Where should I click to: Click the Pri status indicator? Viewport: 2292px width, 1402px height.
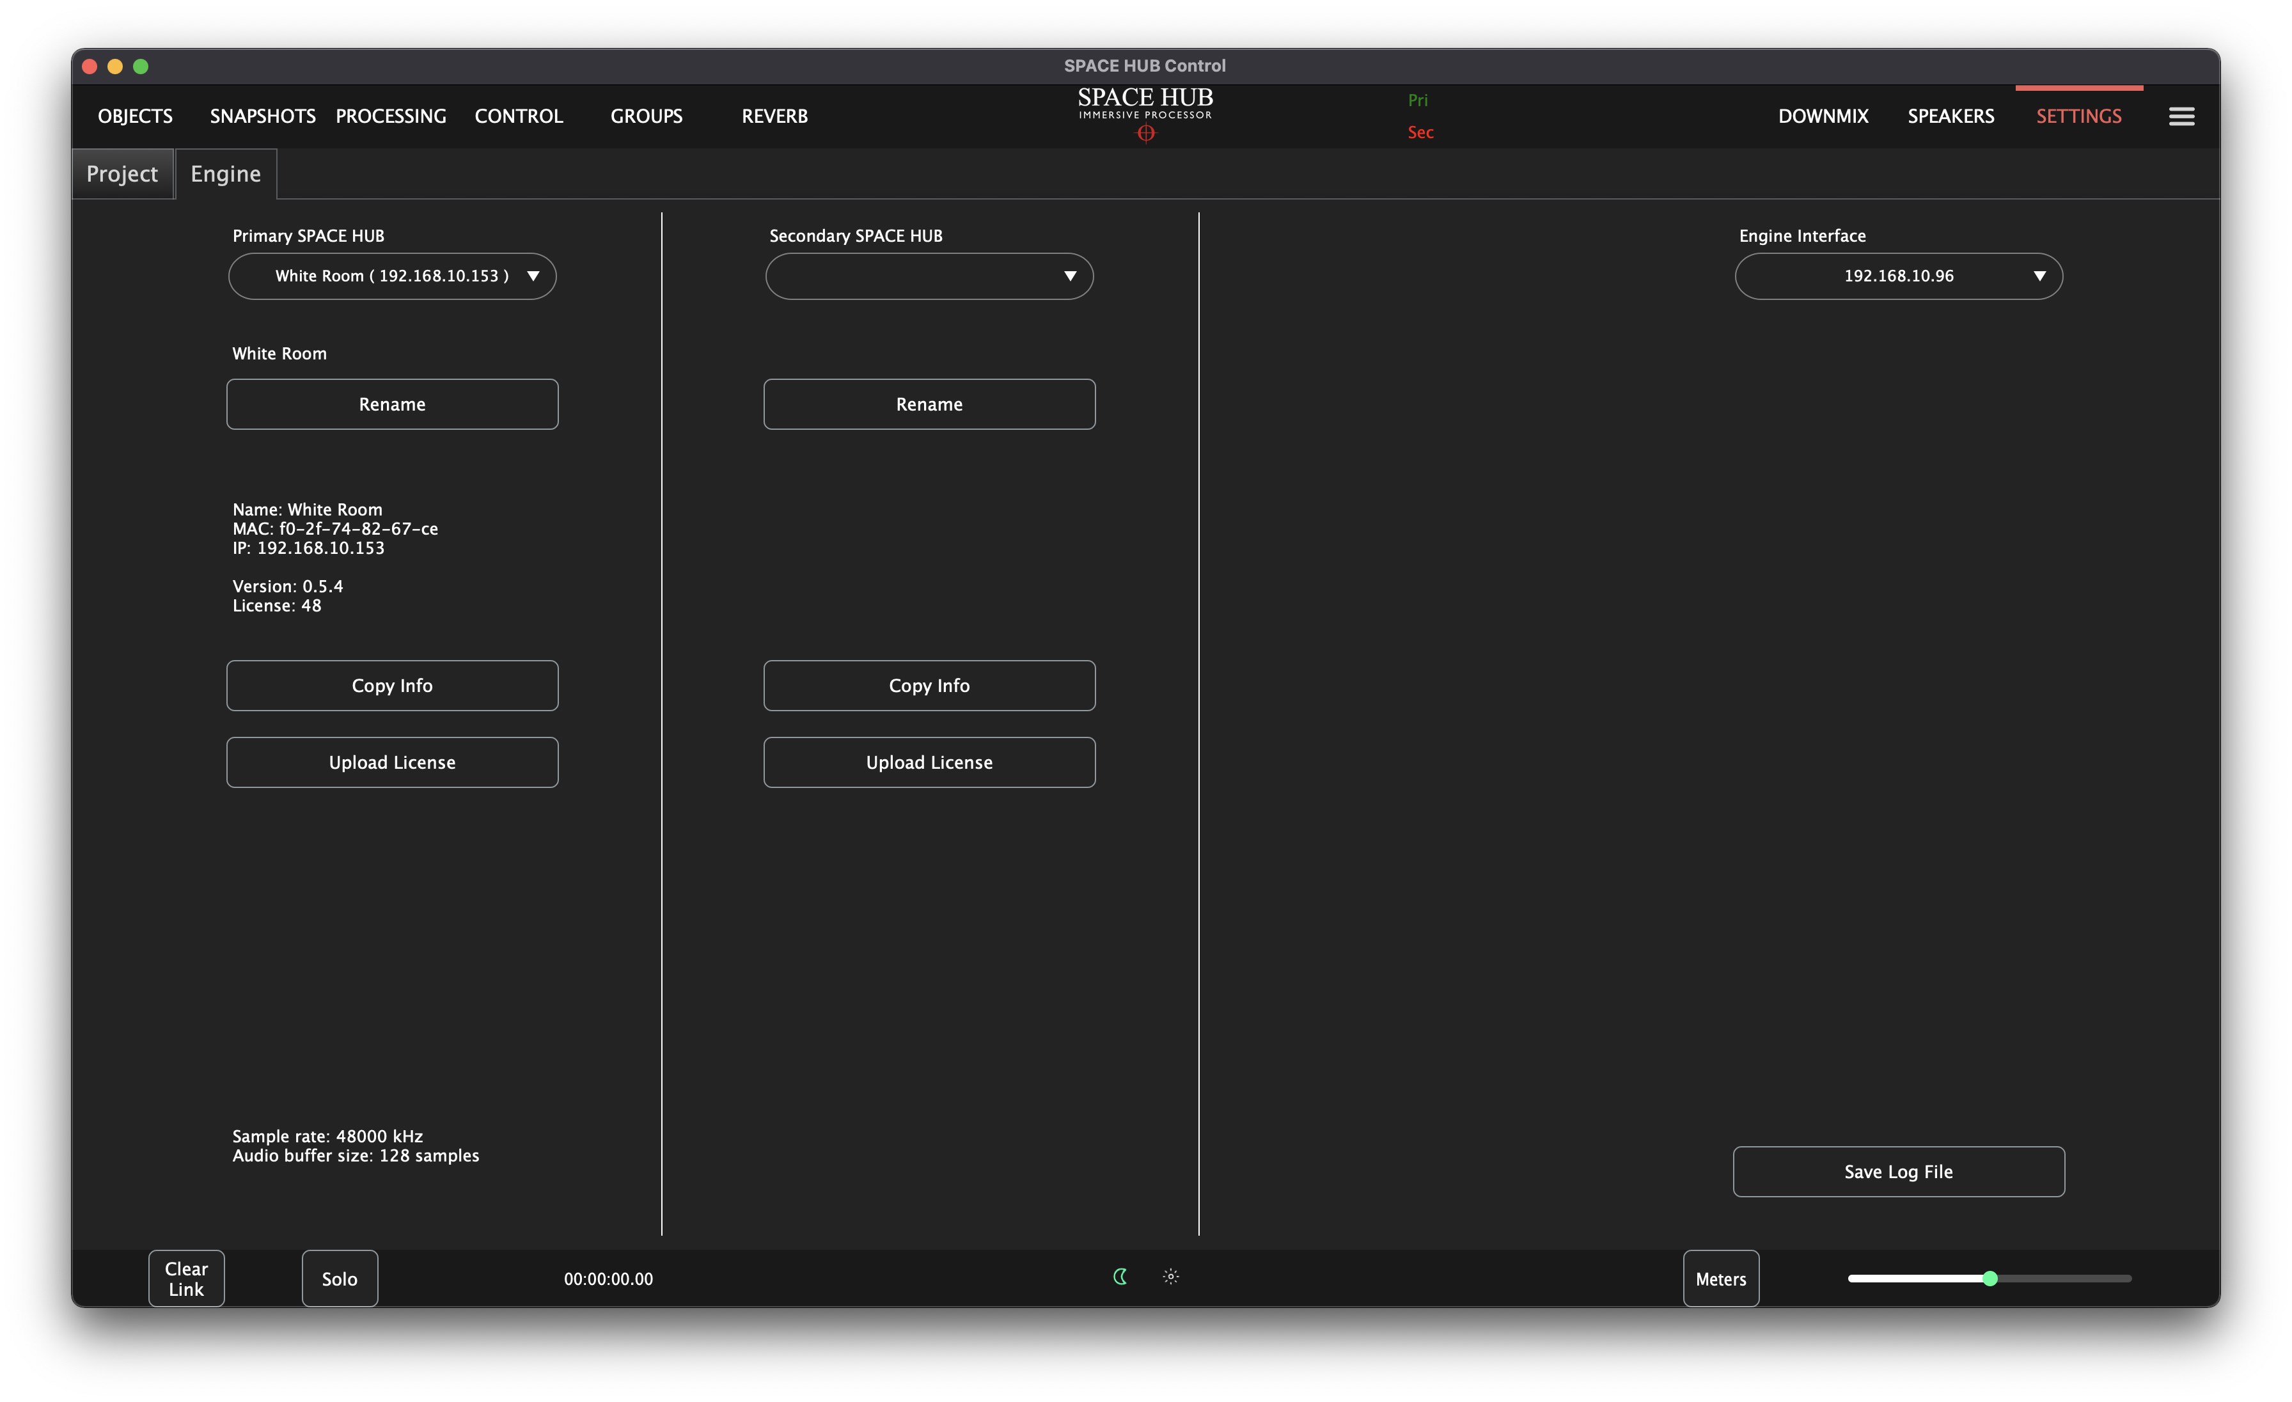[x=1418, y=100]
